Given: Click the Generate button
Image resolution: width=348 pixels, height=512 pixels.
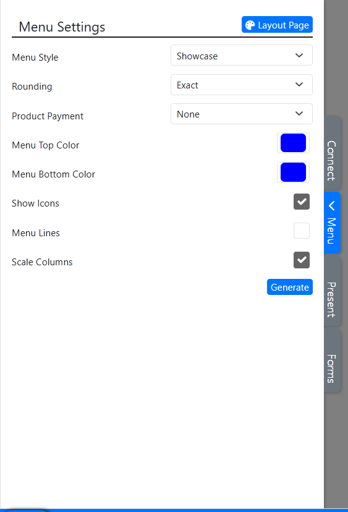Looking at the screenshot, I should 289,287.
